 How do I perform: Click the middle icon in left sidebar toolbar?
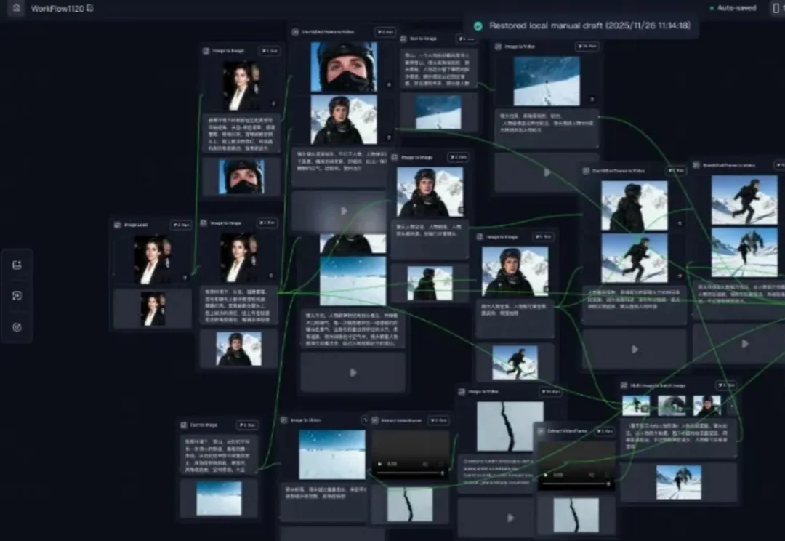coord(17,296)
